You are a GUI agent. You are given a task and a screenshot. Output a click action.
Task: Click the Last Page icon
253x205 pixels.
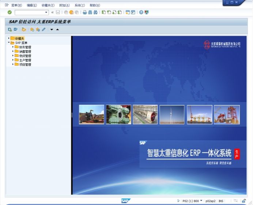(120, 12)
